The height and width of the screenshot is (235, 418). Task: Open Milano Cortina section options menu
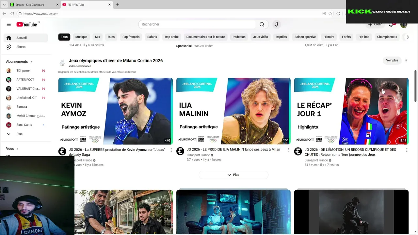coord(406,61)
